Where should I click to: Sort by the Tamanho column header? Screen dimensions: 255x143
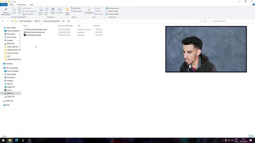coord(96,25)
